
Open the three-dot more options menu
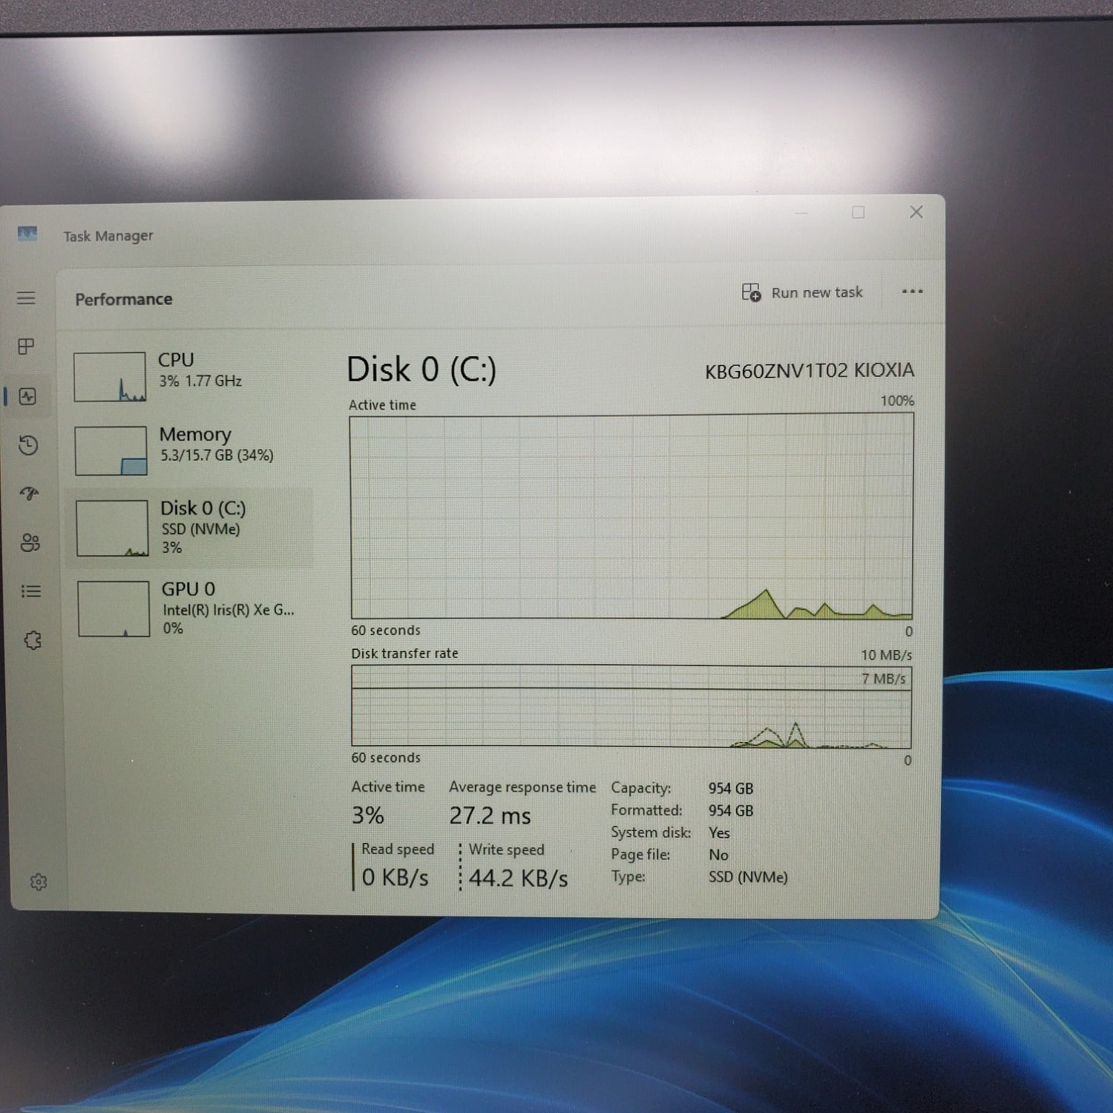pyautogui.click(x=913, y=291)
